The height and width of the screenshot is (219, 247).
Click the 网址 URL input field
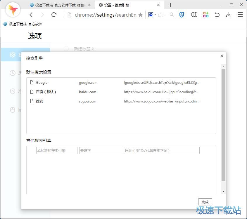(162, 151)
